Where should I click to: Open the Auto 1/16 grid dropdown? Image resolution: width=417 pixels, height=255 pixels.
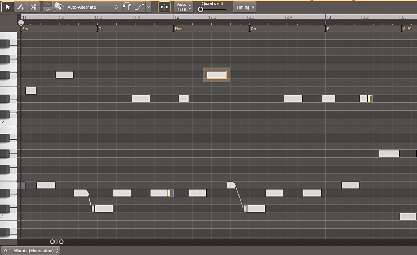click(x=184, y=7)
